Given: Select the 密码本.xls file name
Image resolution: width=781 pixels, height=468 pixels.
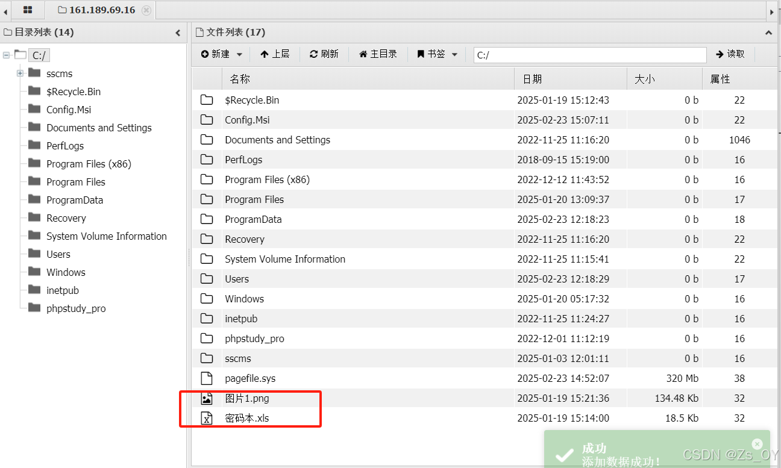Looking at the screenshot, I should 247,418.
